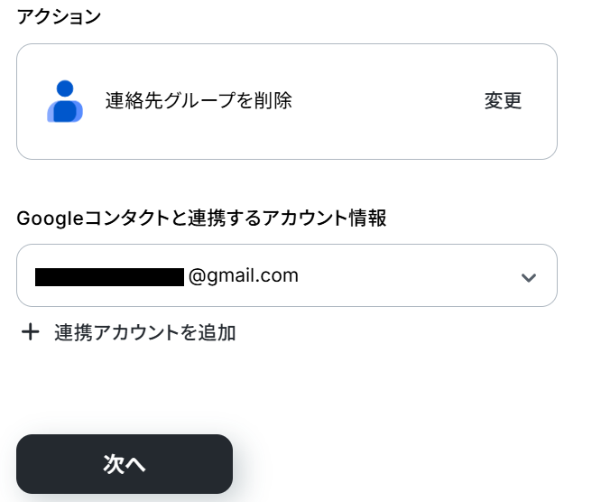The width and height of the screenshot is (601, 502).
Task: Click the redacted email name in dropdown
Action: (109, 276)
